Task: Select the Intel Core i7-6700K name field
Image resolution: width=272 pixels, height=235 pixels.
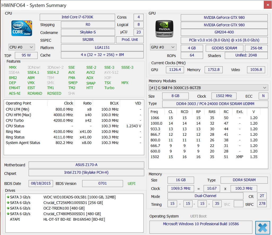Action: [77, 17]
